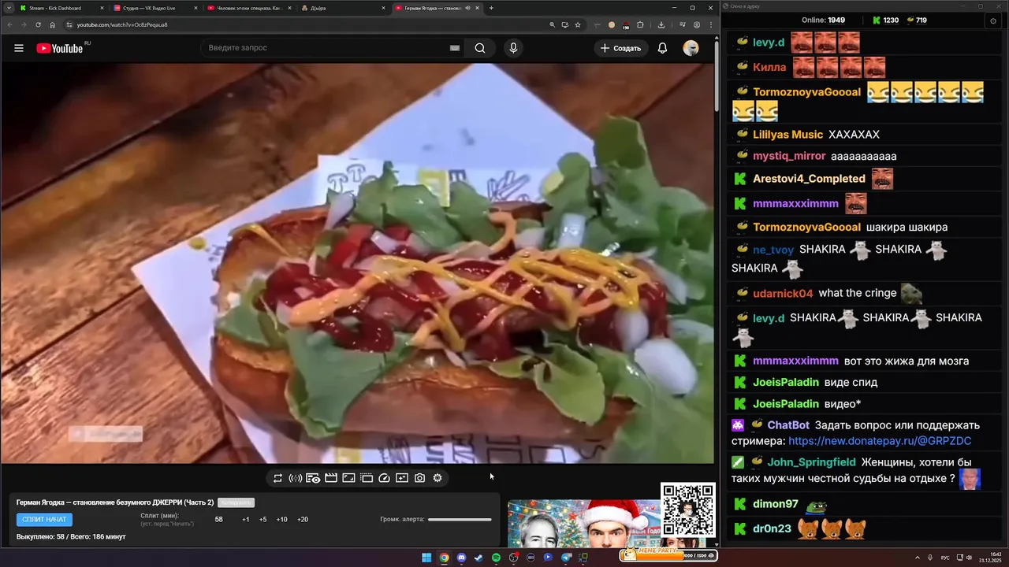Add +20 minutes to split
Viewport: 1009px width, 567px height.
click(302, 520)
